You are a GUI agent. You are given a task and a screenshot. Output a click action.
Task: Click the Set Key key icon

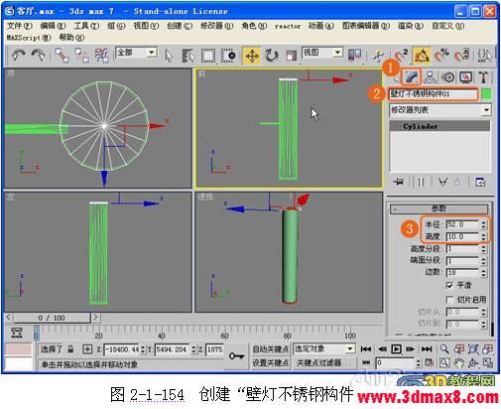236,356
